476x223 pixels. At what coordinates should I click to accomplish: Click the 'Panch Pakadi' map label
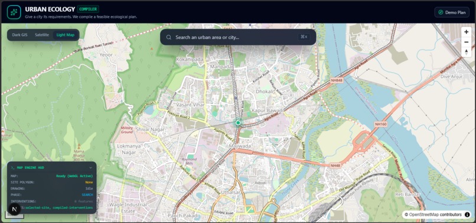[182, 216]
